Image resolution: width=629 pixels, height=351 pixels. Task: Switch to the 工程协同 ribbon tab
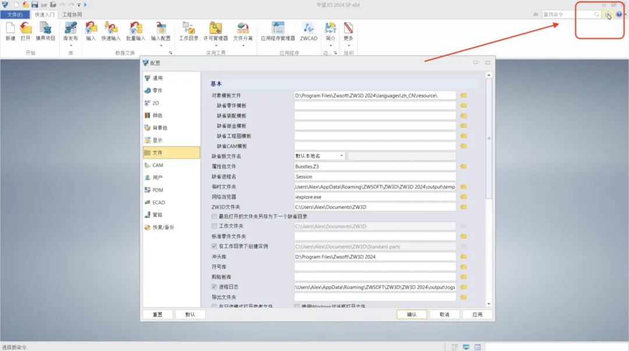tap(72, 15)
